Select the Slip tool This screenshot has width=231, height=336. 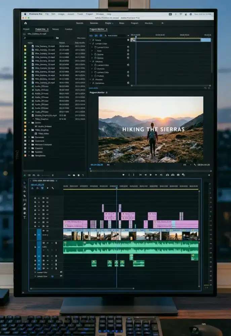coord(25,200)
